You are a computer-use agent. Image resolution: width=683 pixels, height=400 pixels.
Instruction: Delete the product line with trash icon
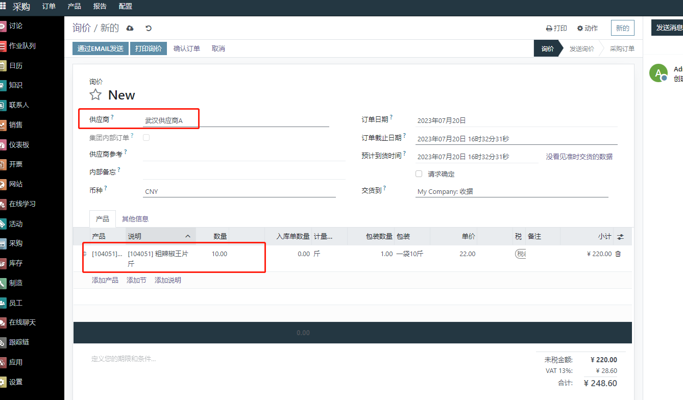tap(618, 254)
